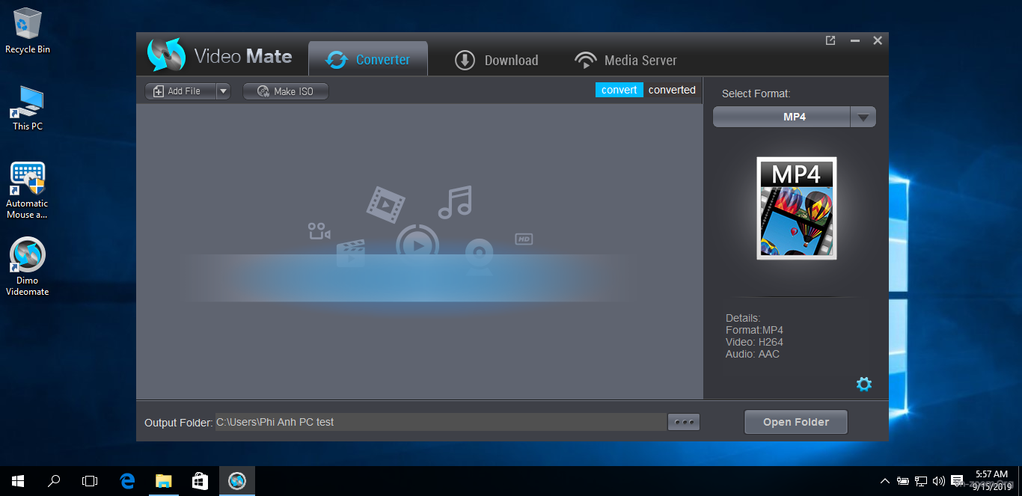Show the convert list tab
This screenshot has height=496, width=1022.
619,90
